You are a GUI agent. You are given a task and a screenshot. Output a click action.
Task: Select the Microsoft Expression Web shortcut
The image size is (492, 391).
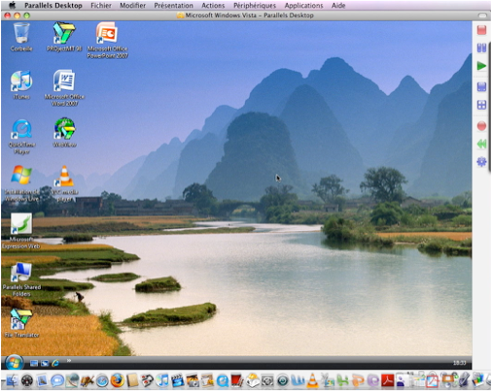(x=21, y=231)
